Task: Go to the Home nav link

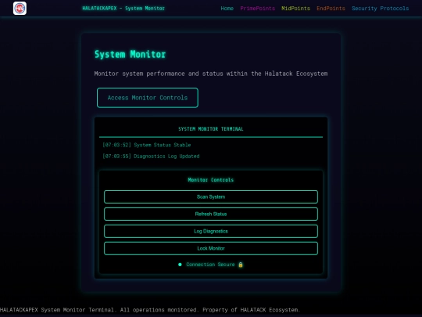Action: 227,9
